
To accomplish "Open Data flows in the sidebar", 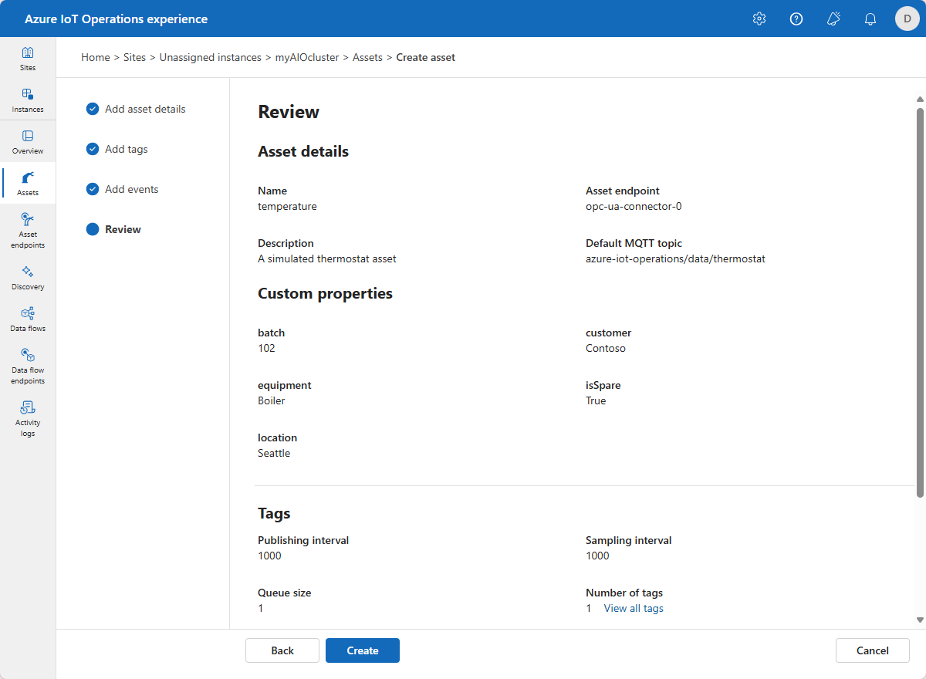I will click(x=28, y=319).
